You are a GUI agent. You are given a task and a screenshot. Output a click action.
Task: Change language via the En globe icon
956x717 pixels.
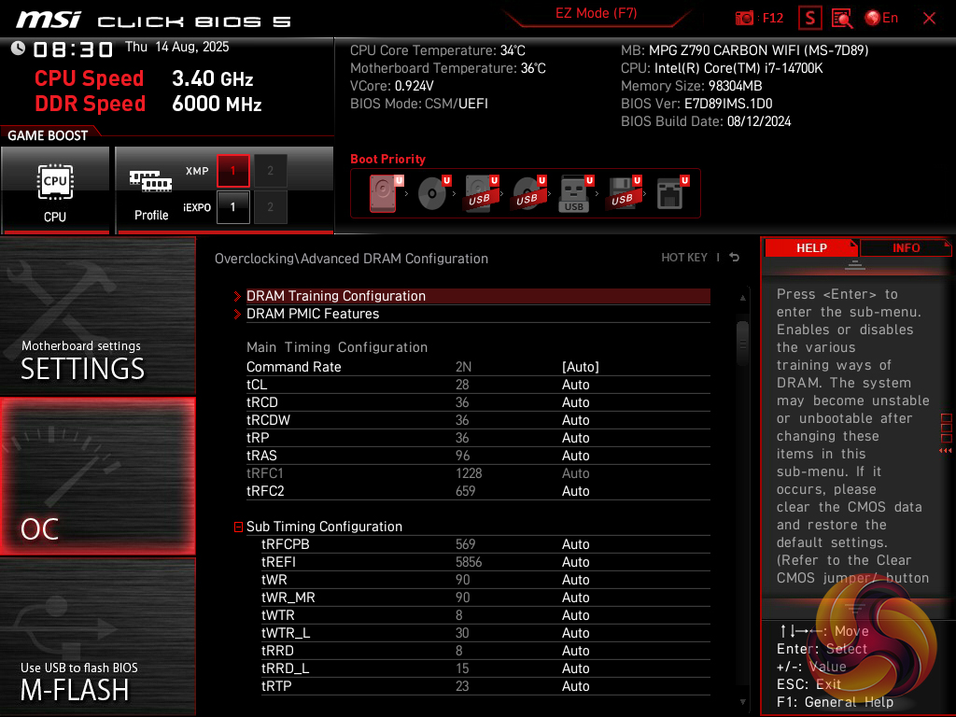click(881, 19)
